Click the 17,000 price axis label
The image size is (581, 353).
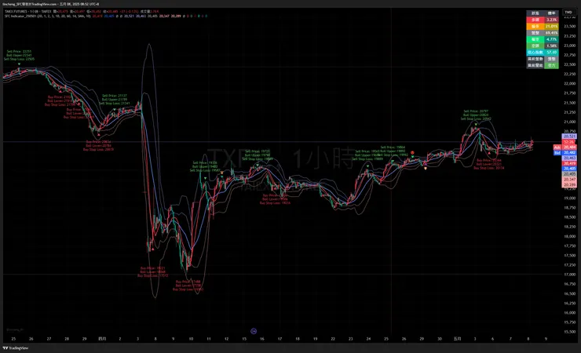pos(569,275)
